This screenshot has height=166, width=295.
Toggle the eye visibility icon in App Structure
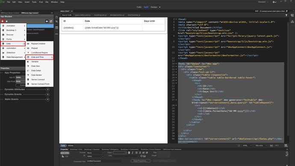point(47,21)
